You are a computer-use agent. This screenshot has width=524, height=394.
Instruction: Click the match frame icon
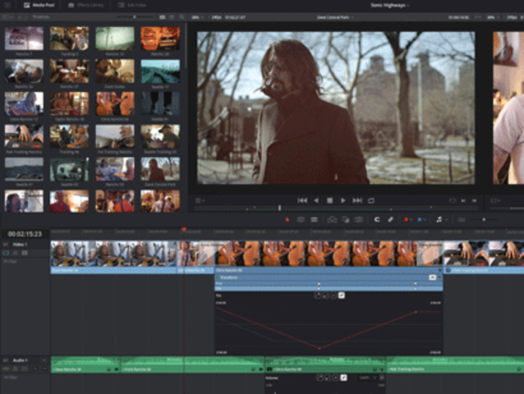coord(453,200)
